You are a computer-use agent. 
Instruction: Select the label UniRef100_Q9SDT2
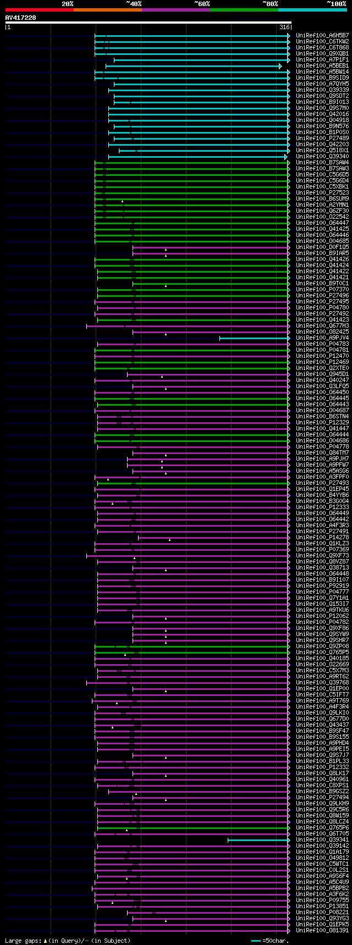[322, 96]
